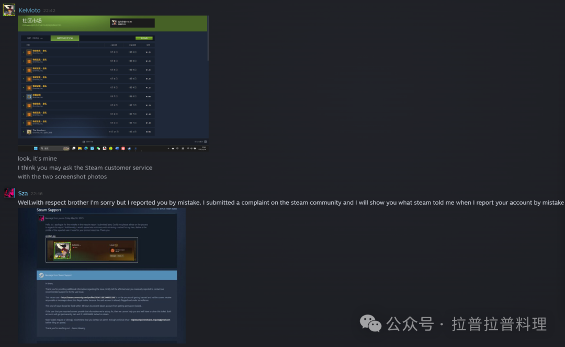This screenshot has width=565, height=347.
Task: Open Sza's Steam Support screenshot
Action: (101, 275)
